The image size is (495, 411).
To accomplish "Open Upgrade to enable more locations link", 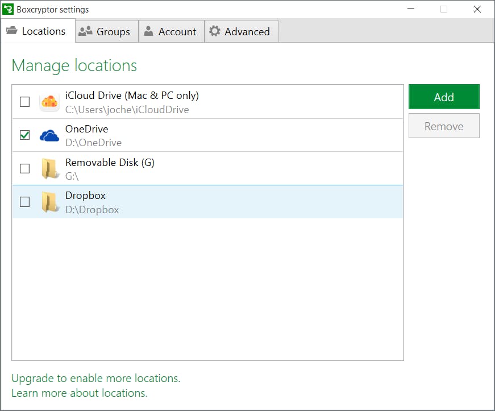I will pyautogui.click(x=96, y=378).
